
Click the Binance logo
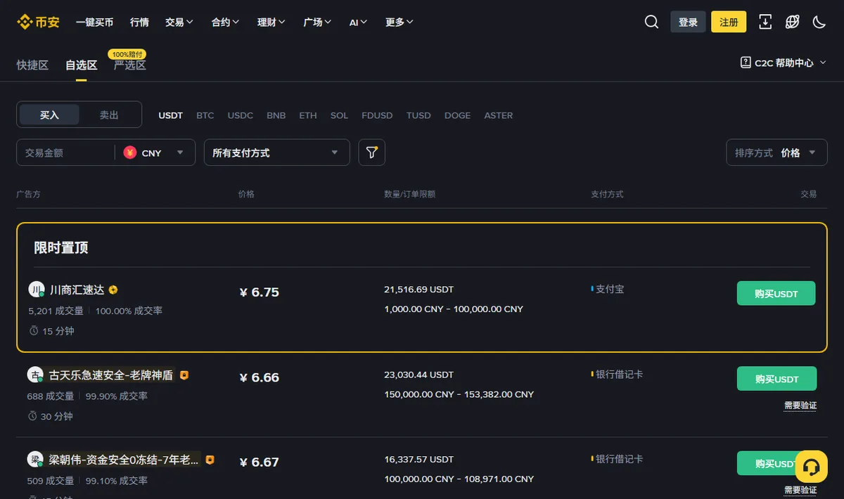[x=38, y=22]
